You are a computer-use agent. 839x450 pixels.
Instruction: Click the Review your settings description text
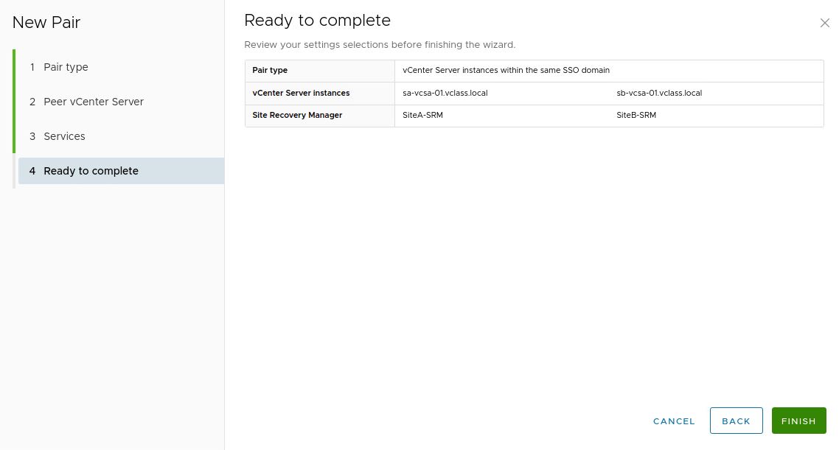380,45
